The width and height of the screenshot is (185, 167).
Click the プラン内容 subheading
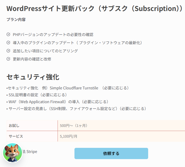tap(16, 19)
